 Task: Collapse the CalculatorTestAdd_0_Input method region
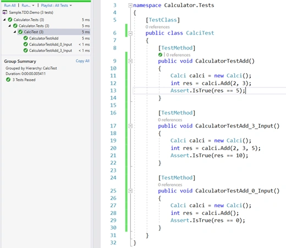pyautogui.click(x=130, y=191)
